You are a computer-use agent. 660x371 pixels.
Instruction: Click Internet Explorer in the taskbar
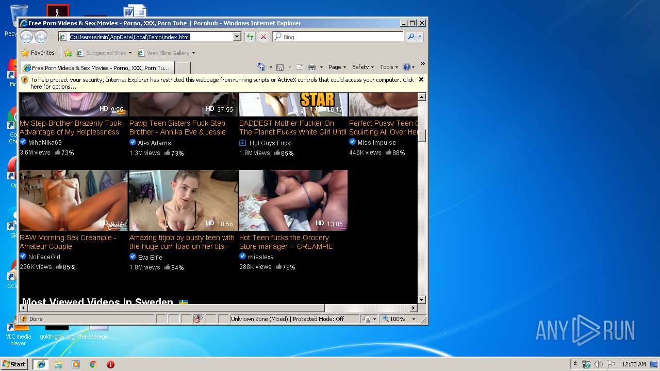coord(41,364)
